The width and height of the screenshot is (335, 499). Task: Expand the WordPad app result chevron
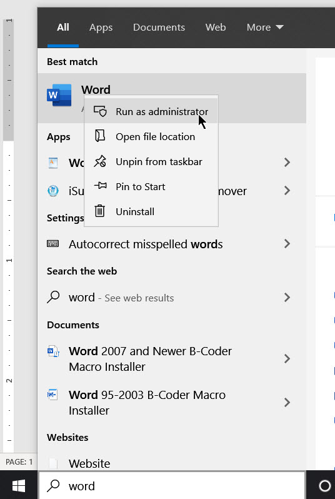tap(287, 163)
